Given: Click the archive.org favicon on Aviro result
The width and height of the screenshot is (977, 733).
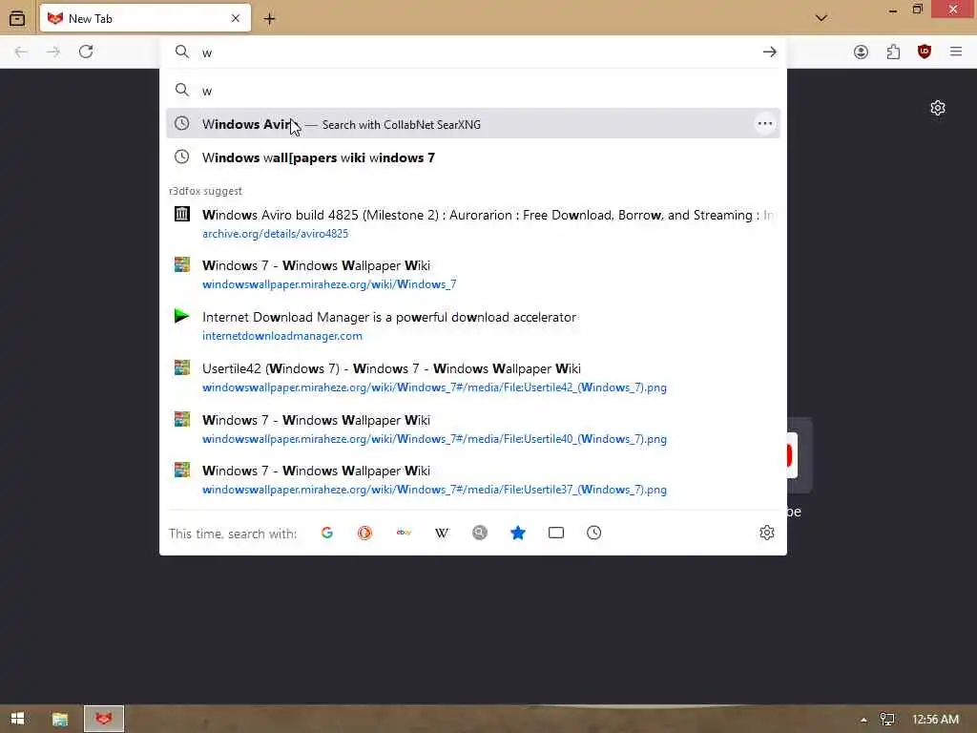Looking at the screenshot, I should click(182, 214).
